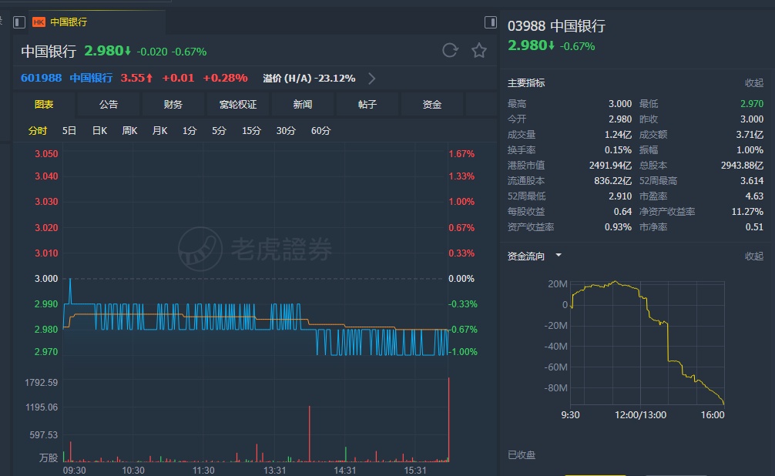The height and width of the screenshot is (476, 775).
Task: Click the 1.67% percent axis label
Action: click(x=461, y=154)
